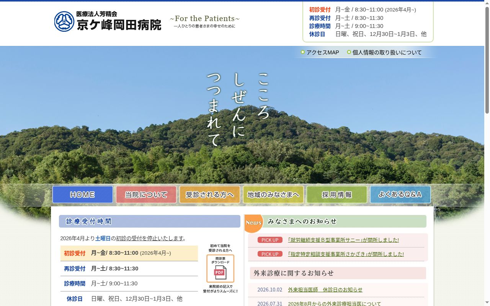Click the 診療時間 row label in table
Image resolution: width=490 pixels, height=306 pixels.
click(75, 283)
